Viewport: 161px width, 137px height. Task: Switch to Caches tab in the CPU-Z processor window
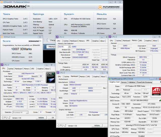coord(11,69)
